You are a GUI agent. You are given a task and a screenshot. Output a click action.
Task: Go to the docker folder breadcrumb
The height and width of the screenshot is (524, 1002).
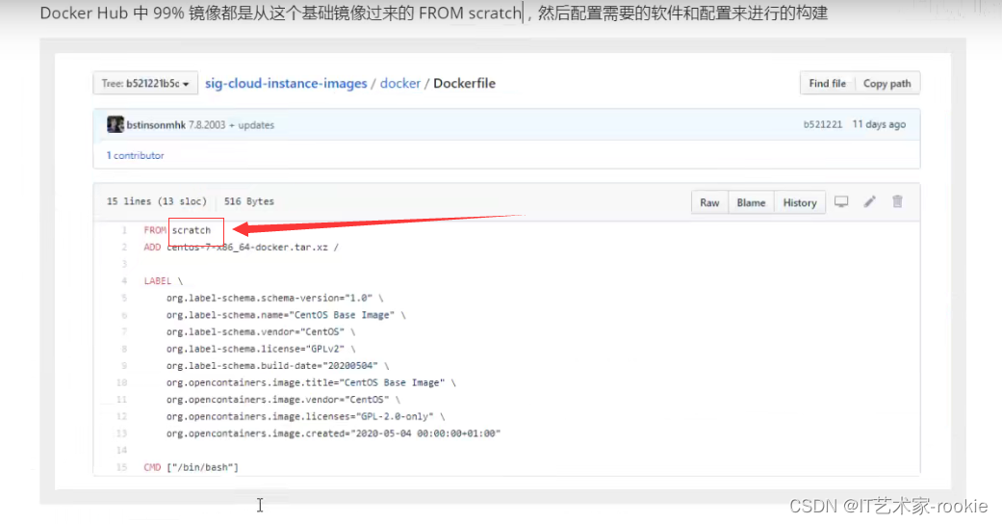400,83
